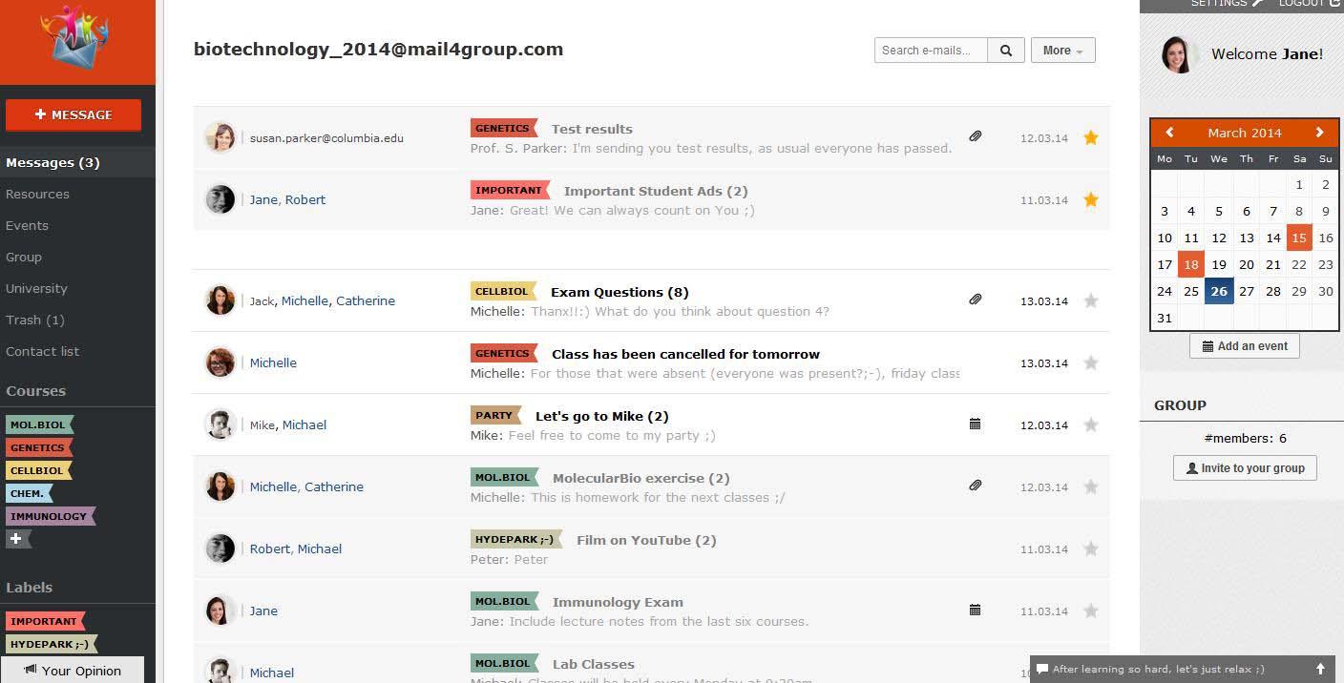Image resolution: width=1344 pixels, height=683 pixels.
Task: Click Jane's profile avatar in welcome panel
Action: pos(1180,54)
